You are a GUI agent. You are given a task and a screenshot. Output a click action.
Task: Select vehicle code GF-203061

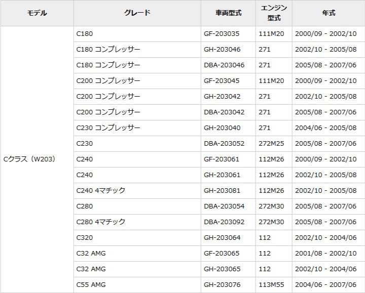pos(222,159)
